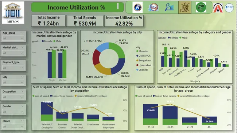Click IncomeUtilizationPercentage by city chart title
The image size is (237, 133).
click(117, 32)
